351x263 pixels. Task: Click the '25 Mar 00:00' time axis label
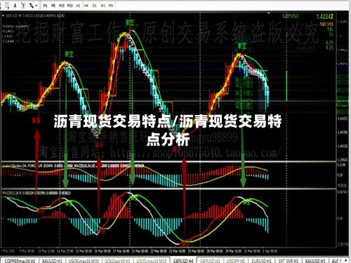tap(196, 251)
